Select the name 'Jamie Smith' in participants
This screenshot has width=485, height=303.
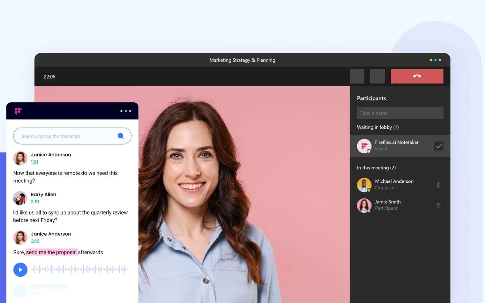click(388, 202)
